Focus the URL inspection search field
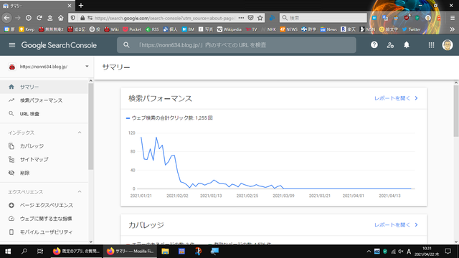The image size is (459, 258). click(237, 45)
